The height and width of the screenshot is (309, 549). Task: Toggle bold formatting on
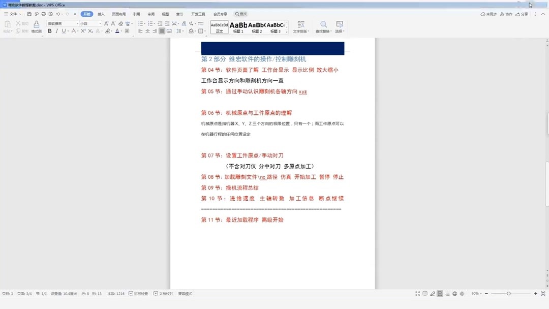click(49, 31)
